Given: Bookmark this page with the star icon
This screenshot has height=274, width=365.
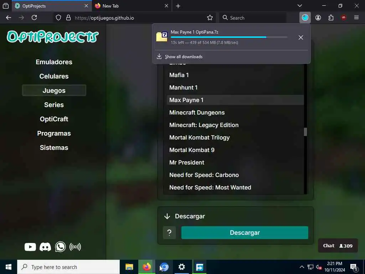Looking at the screenshot, I should click(x=210, y=18).
